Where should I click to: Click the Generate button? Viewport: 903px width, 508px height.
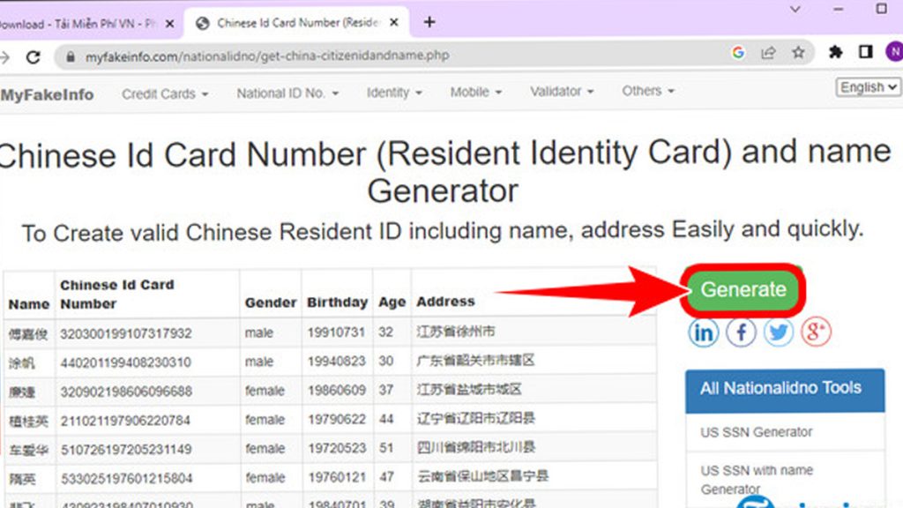743,288
